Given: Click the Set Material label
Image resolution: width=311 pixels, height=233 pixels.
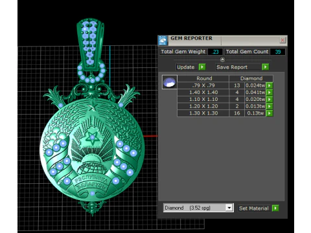Looking at the screenshot, I should [254, 208].
